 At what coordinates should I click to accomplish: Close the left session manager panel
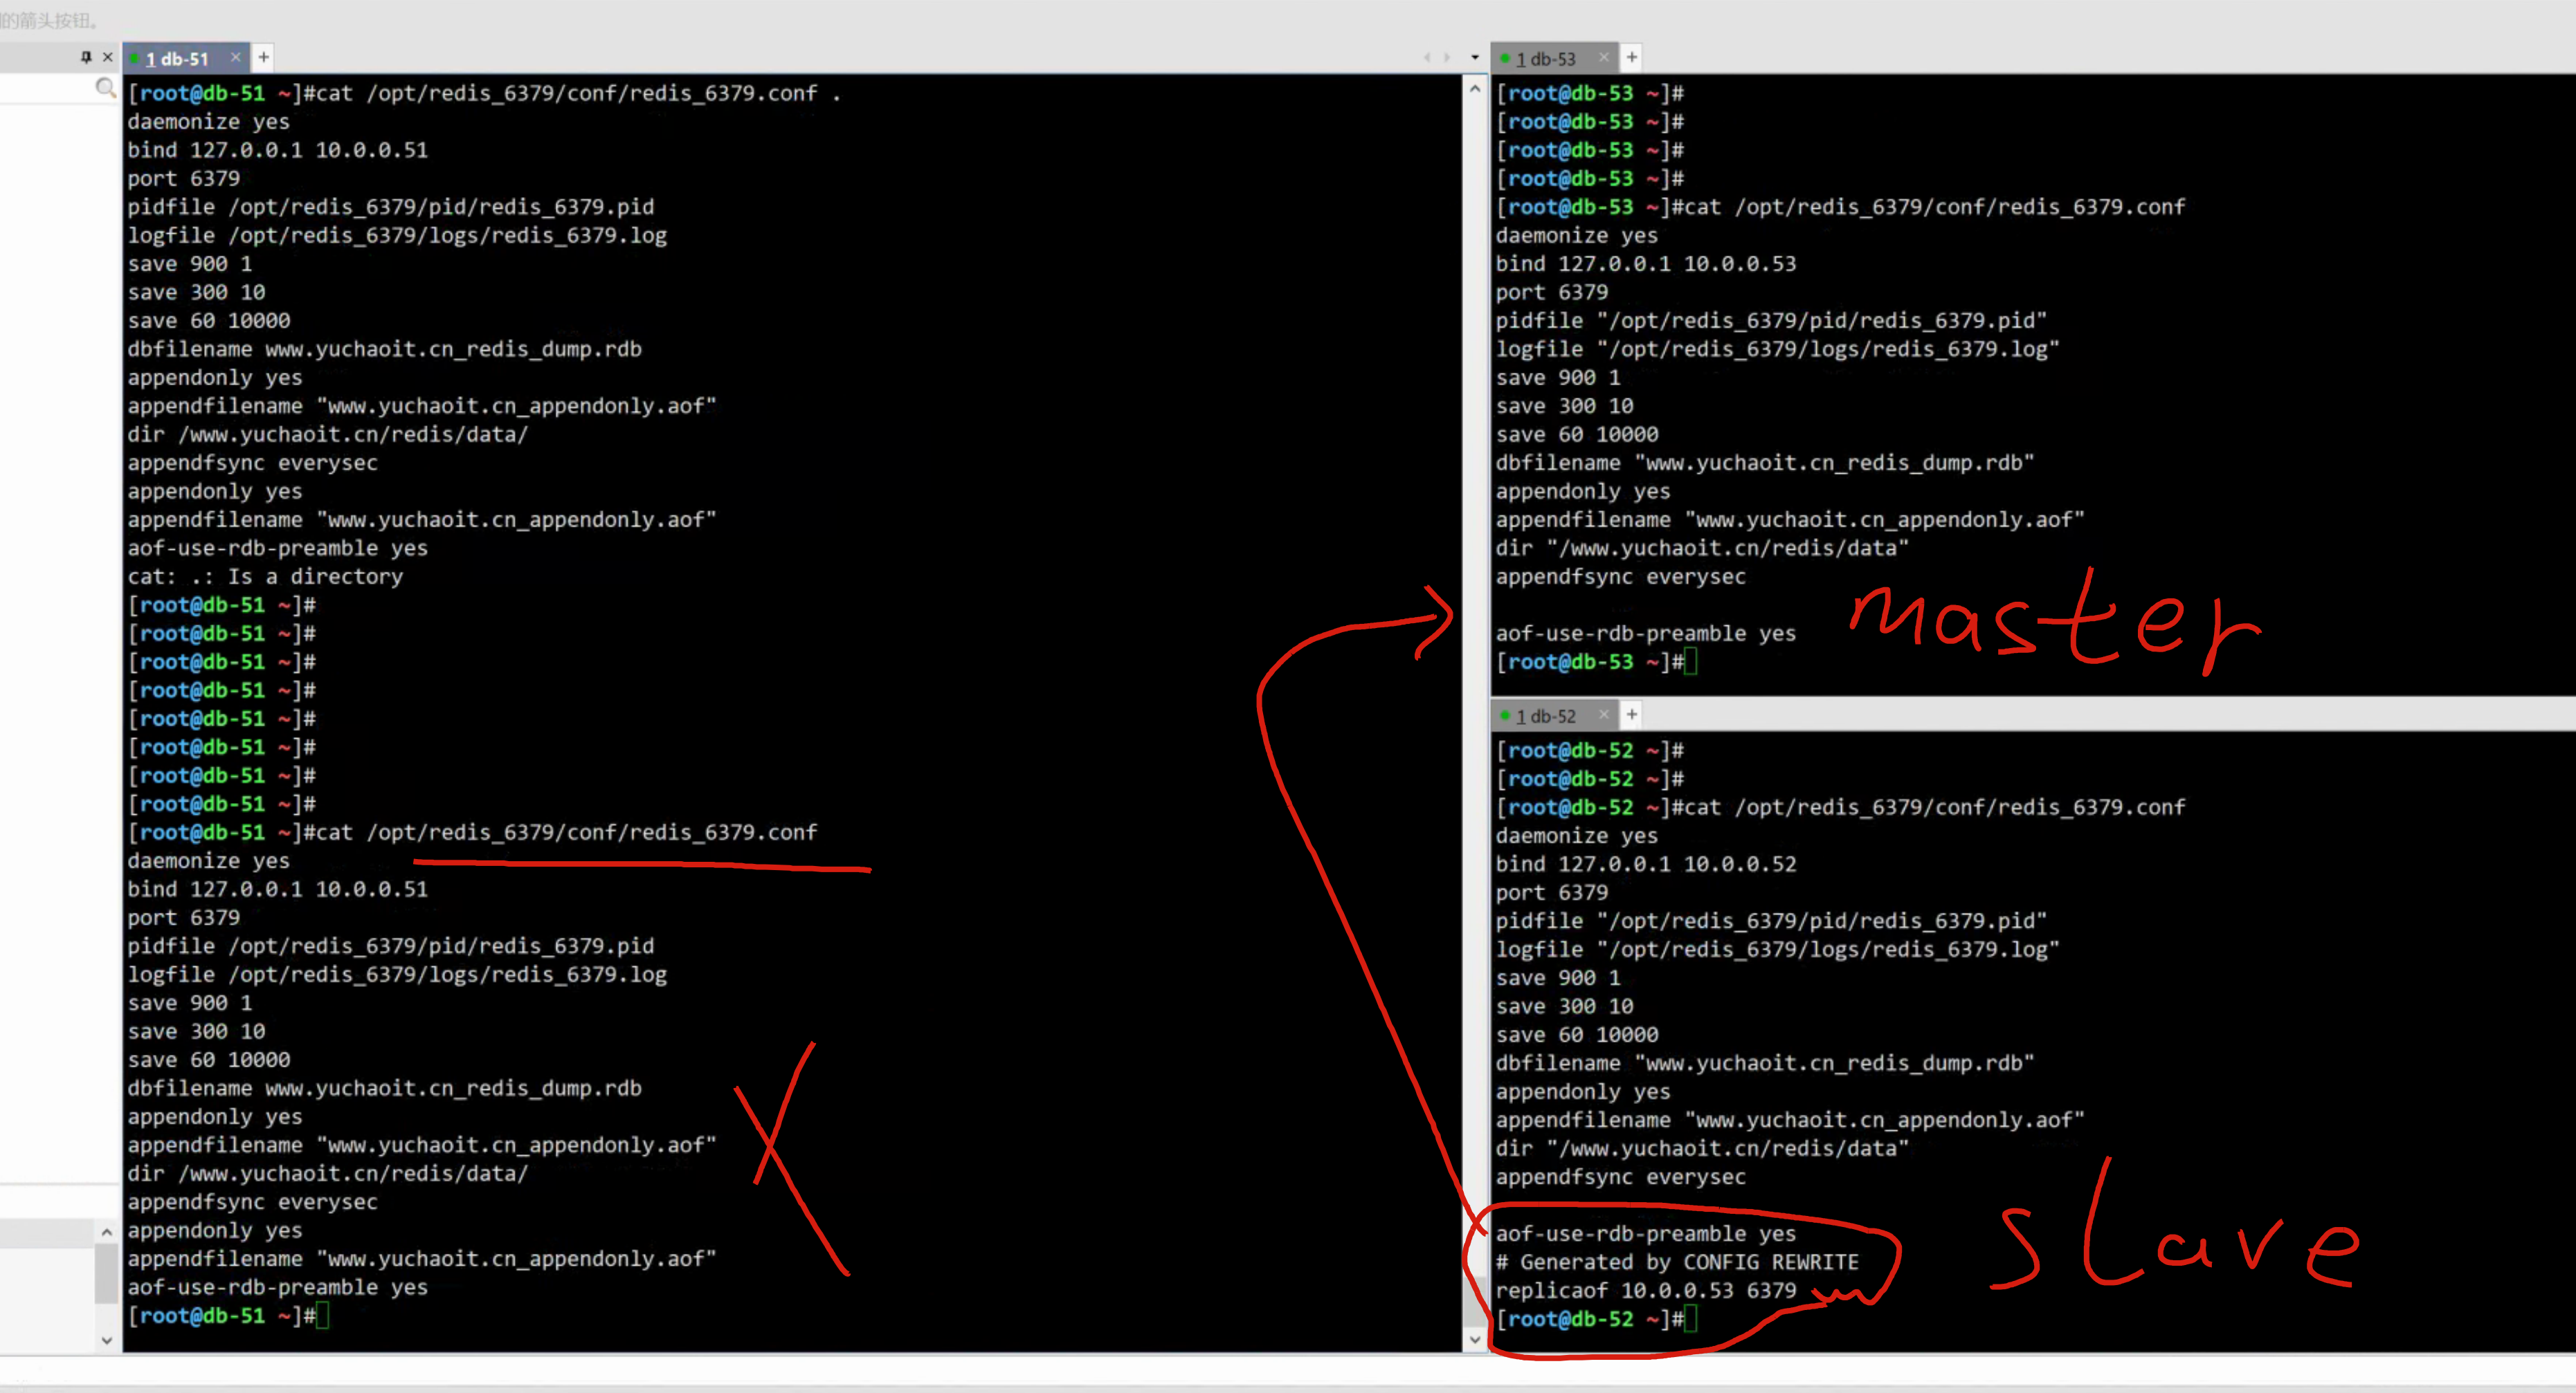[108, 57]
